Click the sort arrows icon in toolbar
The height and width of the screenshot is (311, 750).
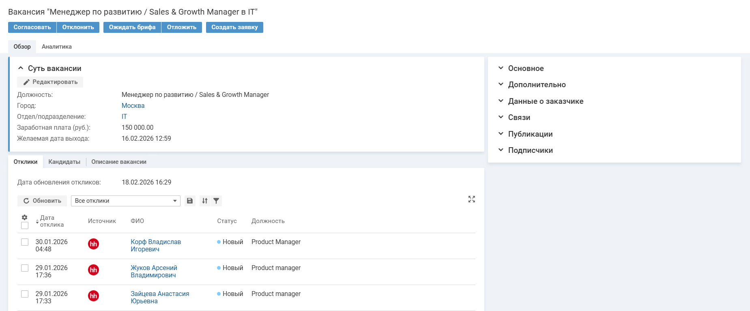[x=205, y=201]
